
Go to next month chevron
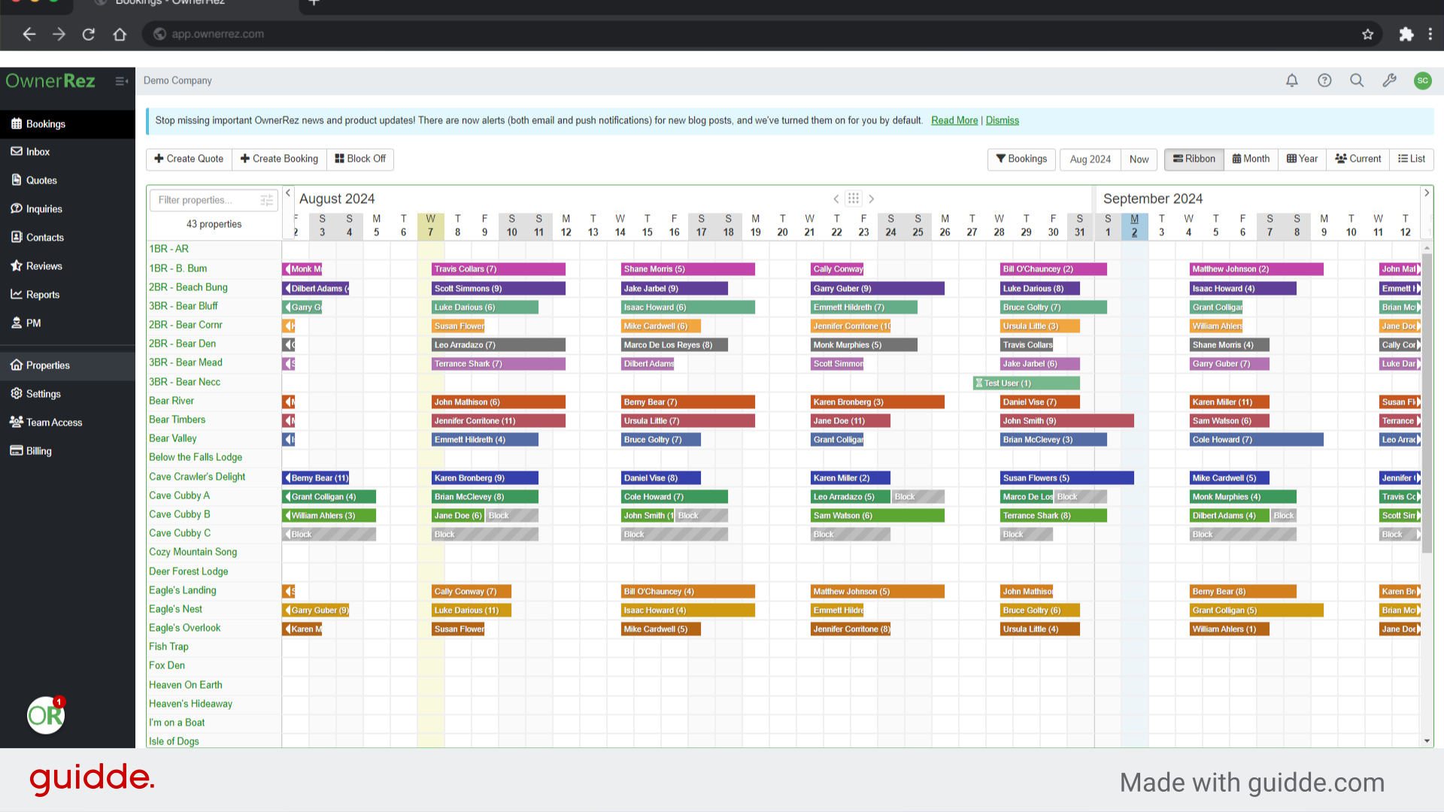click(872, 199)
